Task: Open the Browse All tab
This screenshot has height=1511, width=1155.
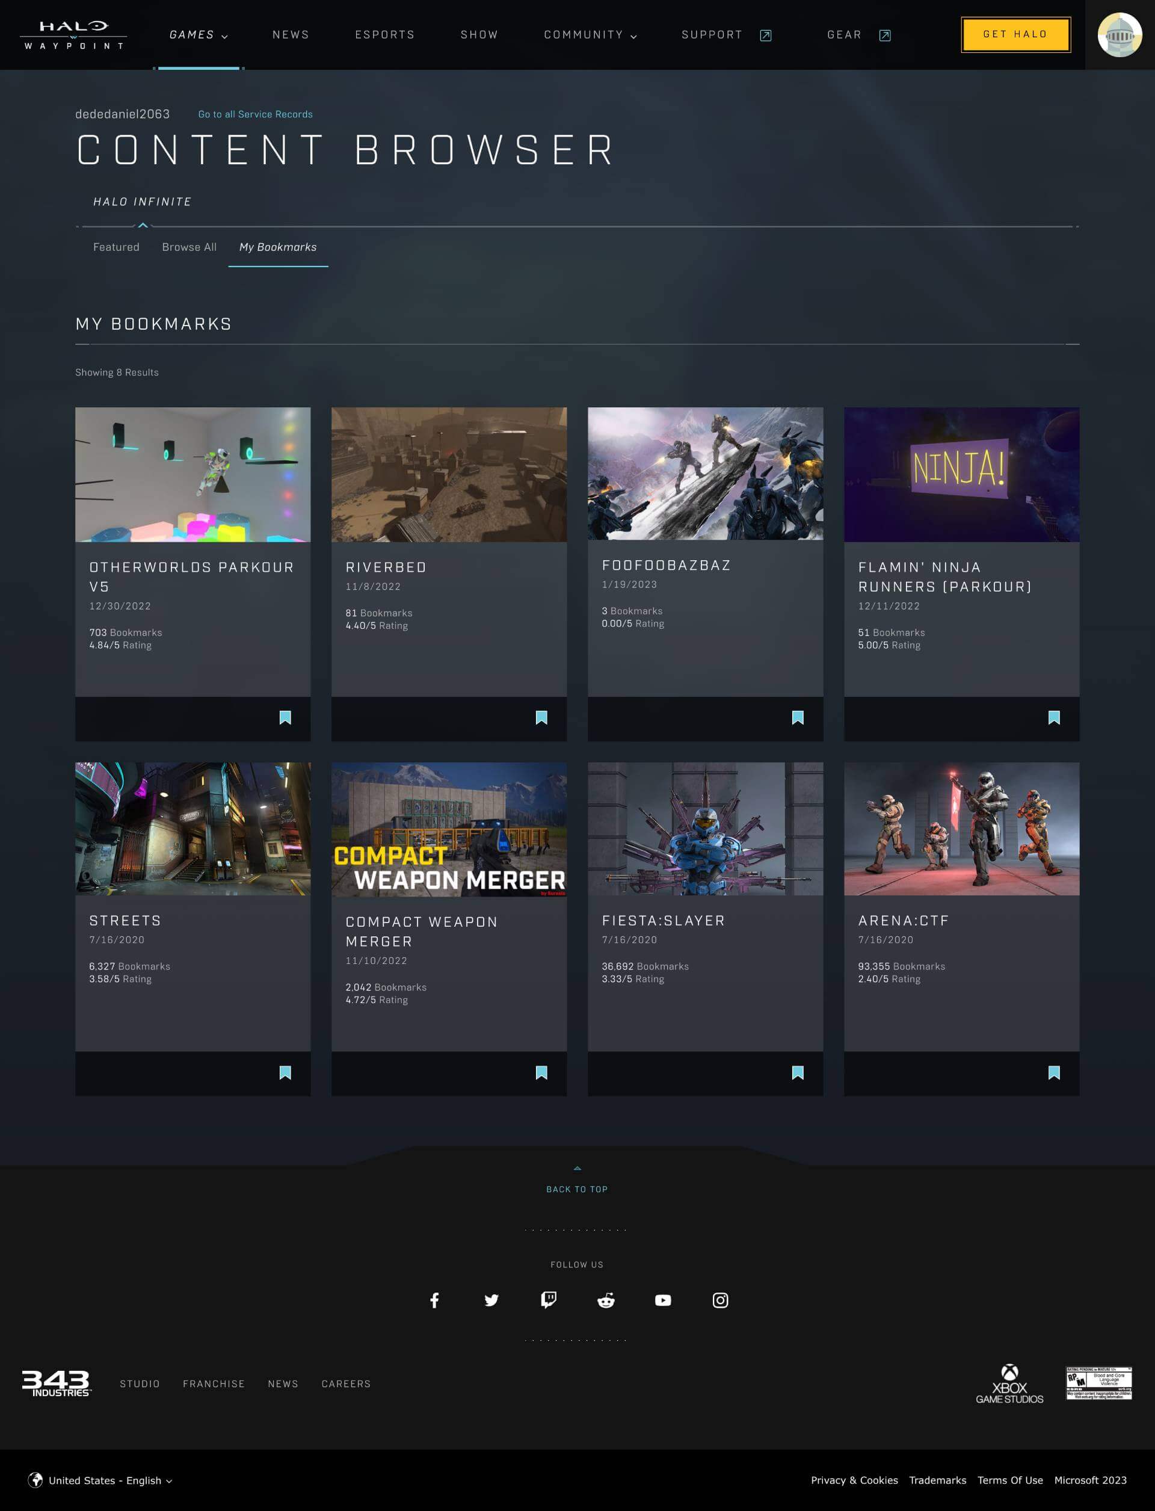Action: tap(189, 247)
